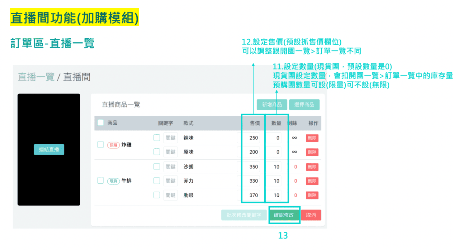Click the black live video preview area

pos(49,150)
